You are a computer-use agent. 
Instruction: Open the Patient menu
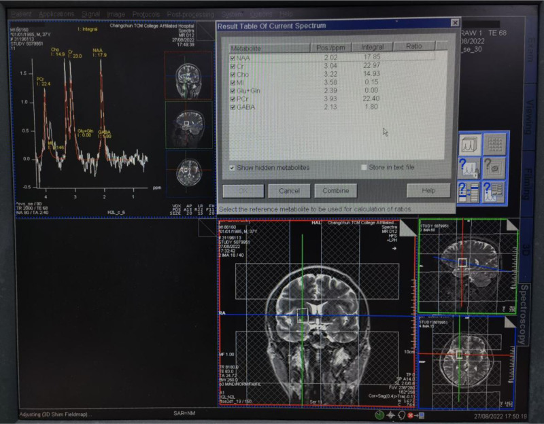[x=21, y=14]
